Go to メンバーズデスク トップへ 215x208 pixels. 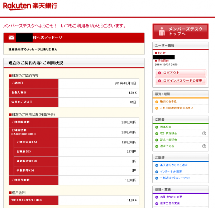point(181,31)
